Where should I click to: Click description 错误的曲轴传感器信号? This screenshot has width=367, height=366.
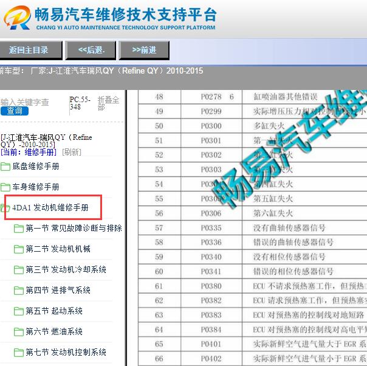tap(293, 243)
